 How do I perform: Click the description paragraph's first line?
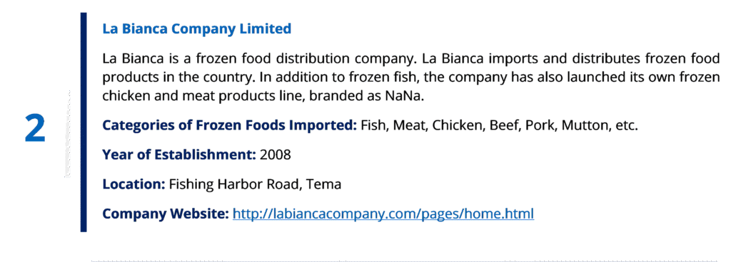point(411,59)
